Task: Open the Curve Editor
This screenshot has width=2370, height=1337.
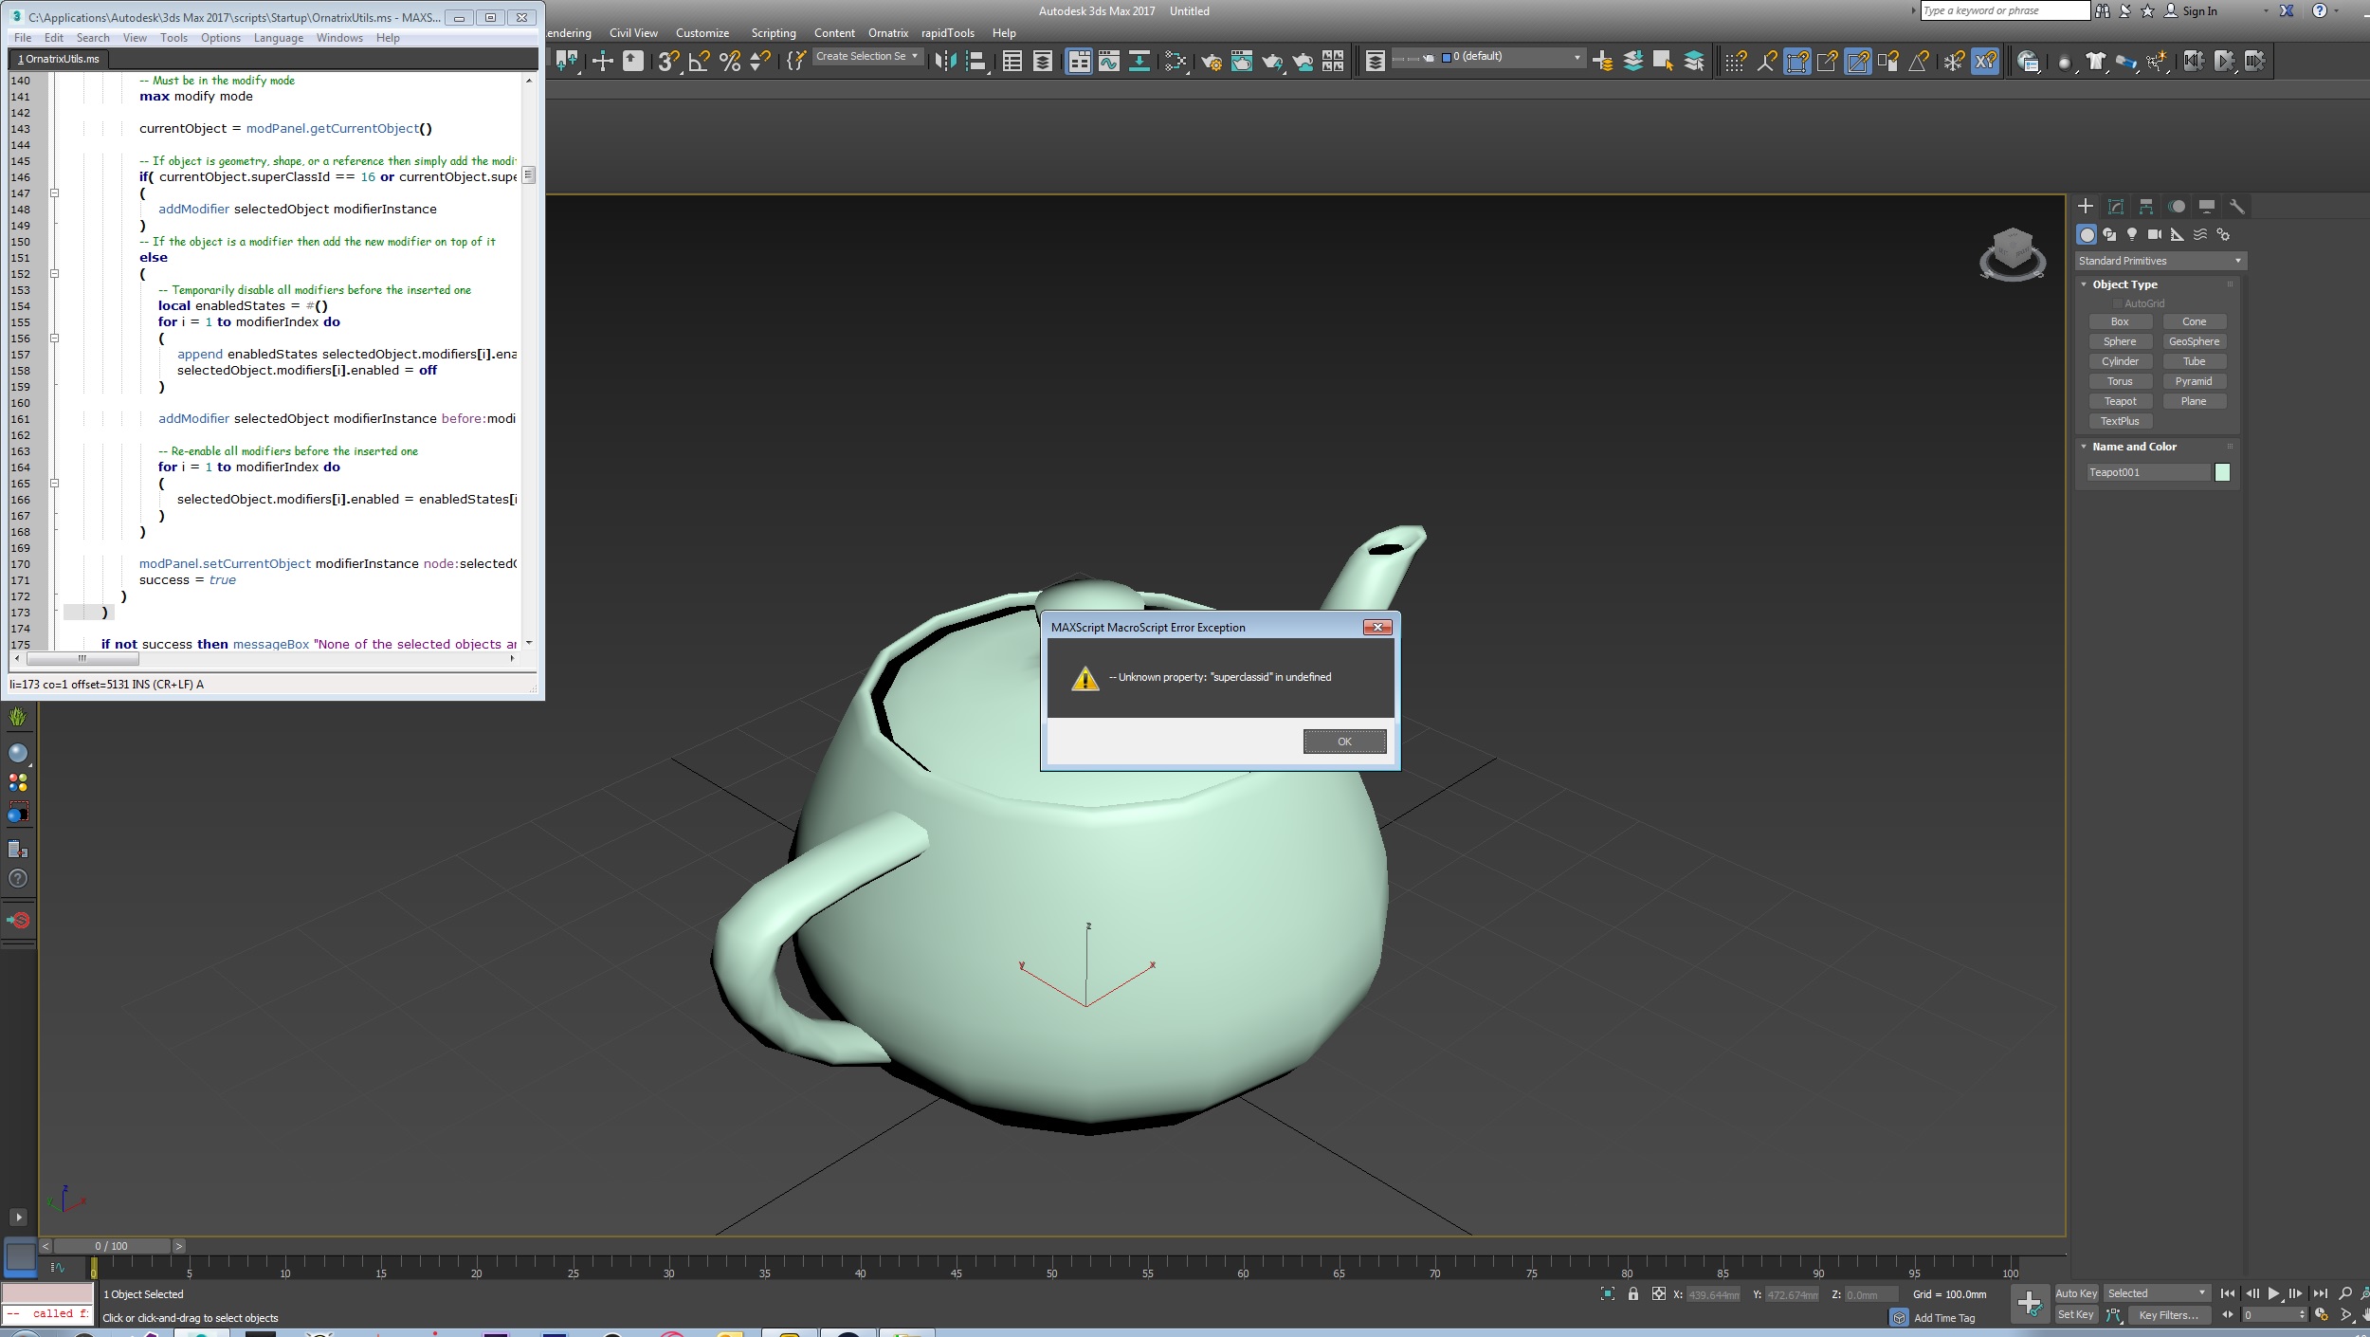Action: coord(1108,62)
